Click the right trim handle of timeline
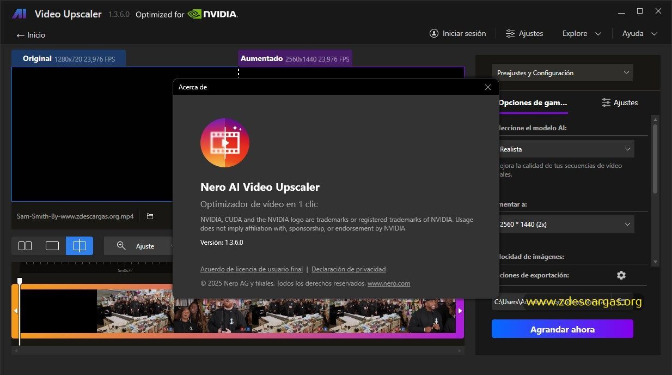The image size is (672, 375). (460, 311)
